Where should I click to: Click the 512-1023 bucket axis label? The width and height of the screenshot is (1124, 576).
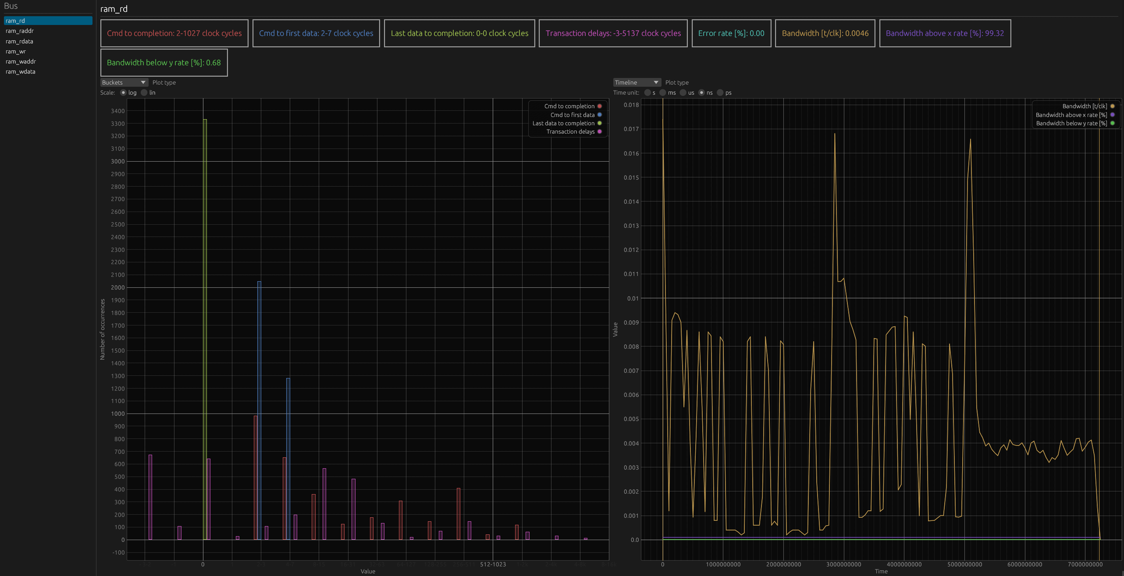(493, 564)
